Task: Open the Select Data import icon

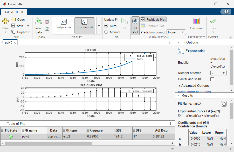Action: point(38,21)
